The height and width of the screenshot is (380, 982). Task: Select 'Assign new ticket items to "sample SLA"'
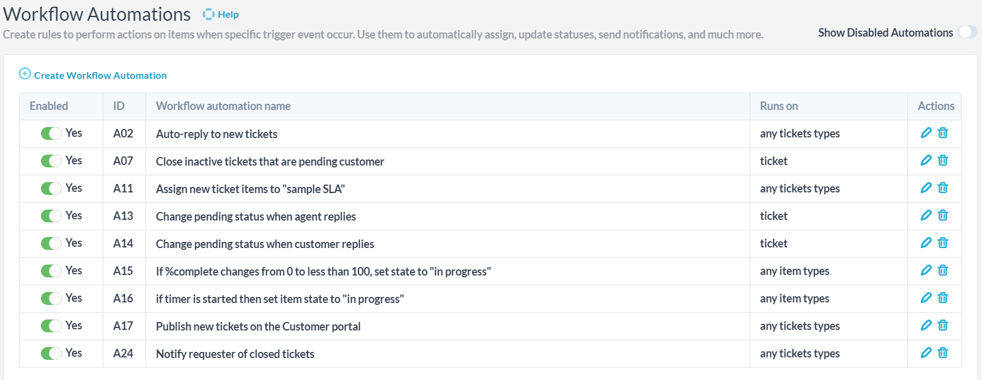(x=251, y=189)
